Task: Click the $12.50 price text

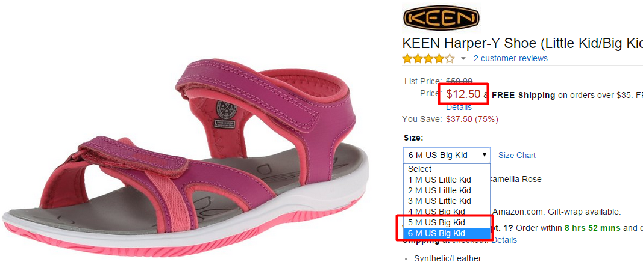Action: point(463,94)
